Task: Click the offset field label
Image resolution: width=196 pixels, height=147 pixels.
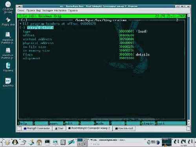Action: (x=29, y=35)
